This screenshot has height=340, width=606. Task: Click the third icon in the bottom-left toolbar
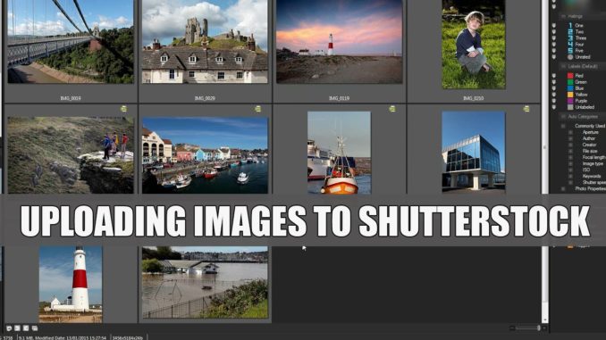point(26,328)
